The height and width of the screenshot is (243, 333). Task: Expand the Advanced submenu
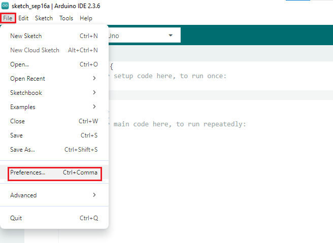pyautogui.click(x=54, y=195)
